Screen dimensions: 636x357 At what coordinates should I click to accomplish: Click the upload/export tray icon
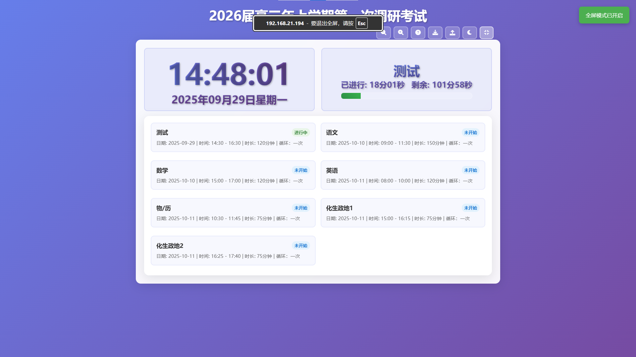pyautogui.click(x=452, y=33)
